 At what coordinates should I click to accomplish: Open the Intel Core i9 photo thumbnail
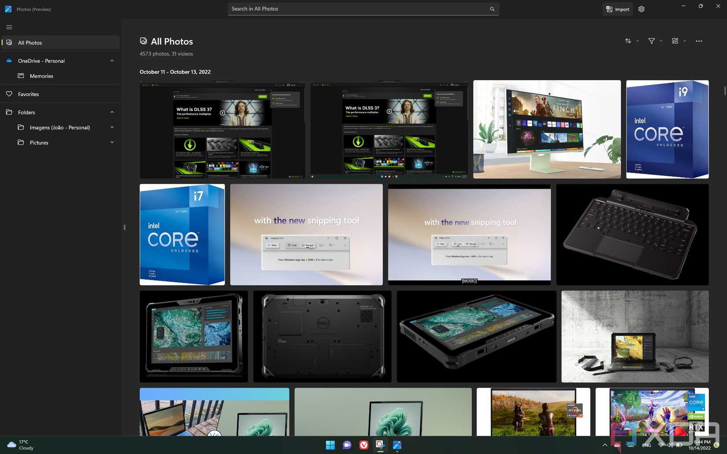(667, 129)
